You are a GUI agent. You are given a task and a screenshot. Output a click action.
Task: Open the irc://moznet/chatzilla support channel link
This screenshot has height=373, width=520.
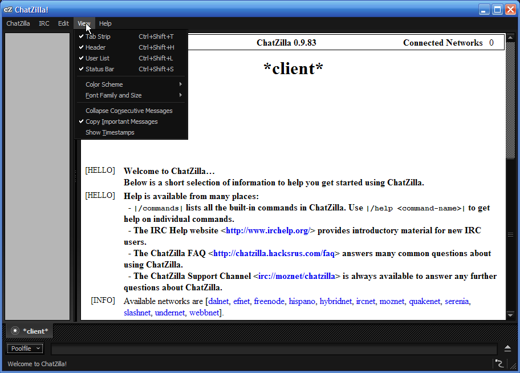[x=296, y=277]
